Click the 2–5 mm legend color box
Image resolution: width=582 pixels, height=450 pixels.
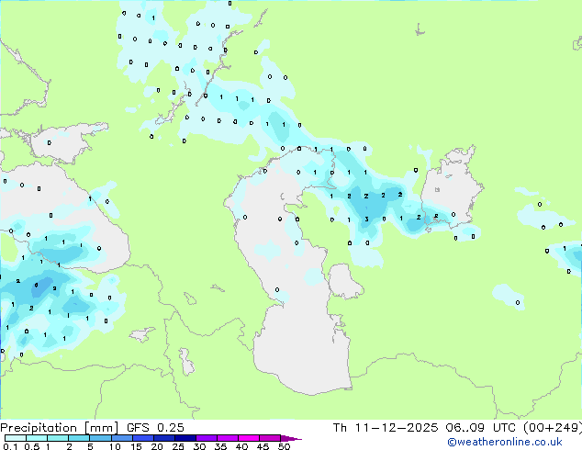[x=79, y=438]
